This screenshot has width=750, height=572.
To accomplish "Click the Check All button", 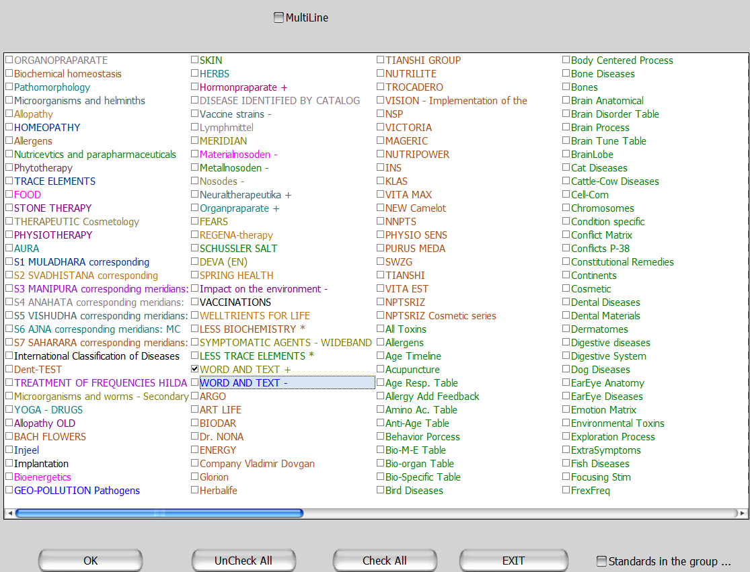I will pyautogui.click(x=385, y=561).
